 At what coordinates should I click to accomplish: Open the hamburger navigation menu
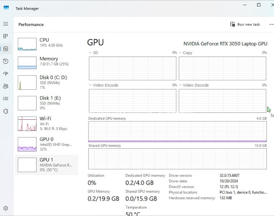6,24
